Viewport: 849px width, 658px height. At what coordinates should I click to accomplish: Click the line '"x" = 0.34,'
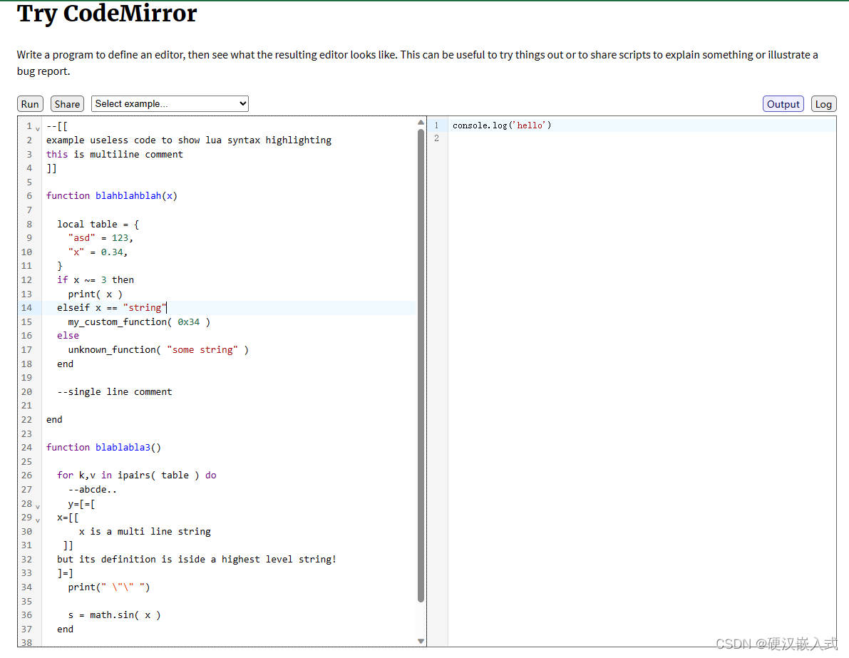coord(98,252)
